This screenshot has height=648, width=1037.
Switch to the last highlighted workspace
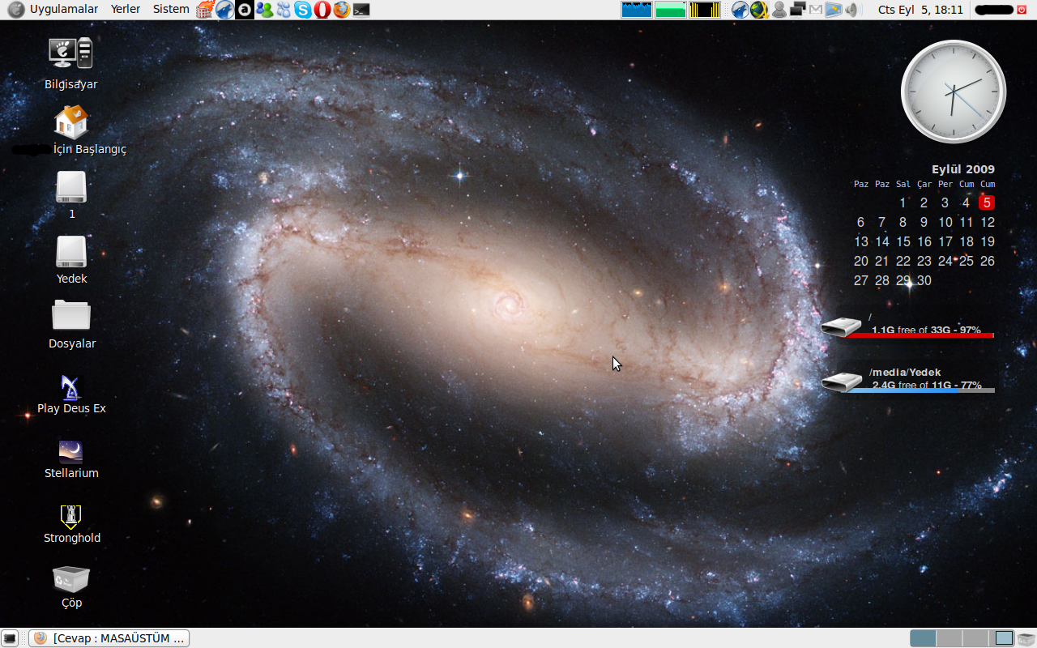point(1004,638)
